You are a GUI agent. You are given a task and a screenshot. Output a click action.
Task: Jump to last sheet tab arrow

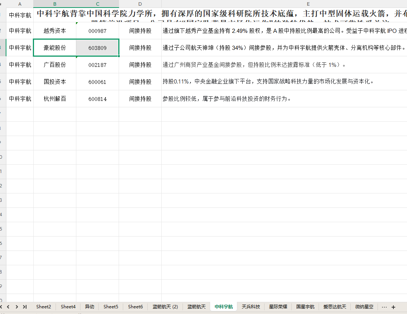click(25, 307)
